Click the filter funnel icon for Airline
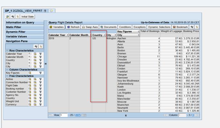The height and width of the screenshot is (128, 220). click(40, 79)
